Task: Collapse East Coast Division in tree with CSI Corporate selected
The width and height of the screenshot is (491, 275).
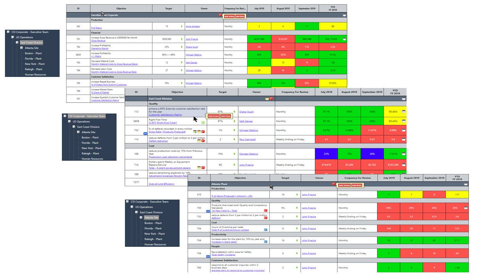Action: (74, 127)
